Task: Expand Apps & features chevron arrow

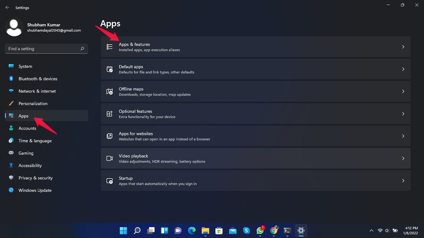Action: tap(403, 47)
